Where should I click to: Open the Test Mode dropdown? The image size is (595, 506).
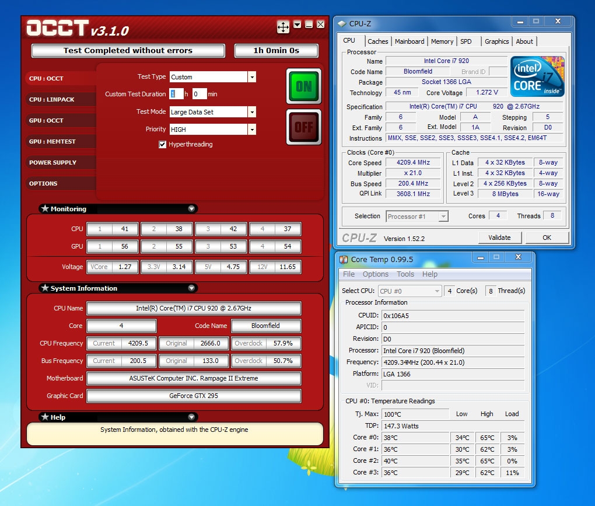(252, 112)
